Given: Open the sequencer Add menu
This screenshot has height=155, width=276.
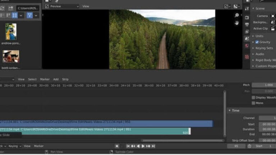Looking at the screenshot, I should click(x=56, y=79).
